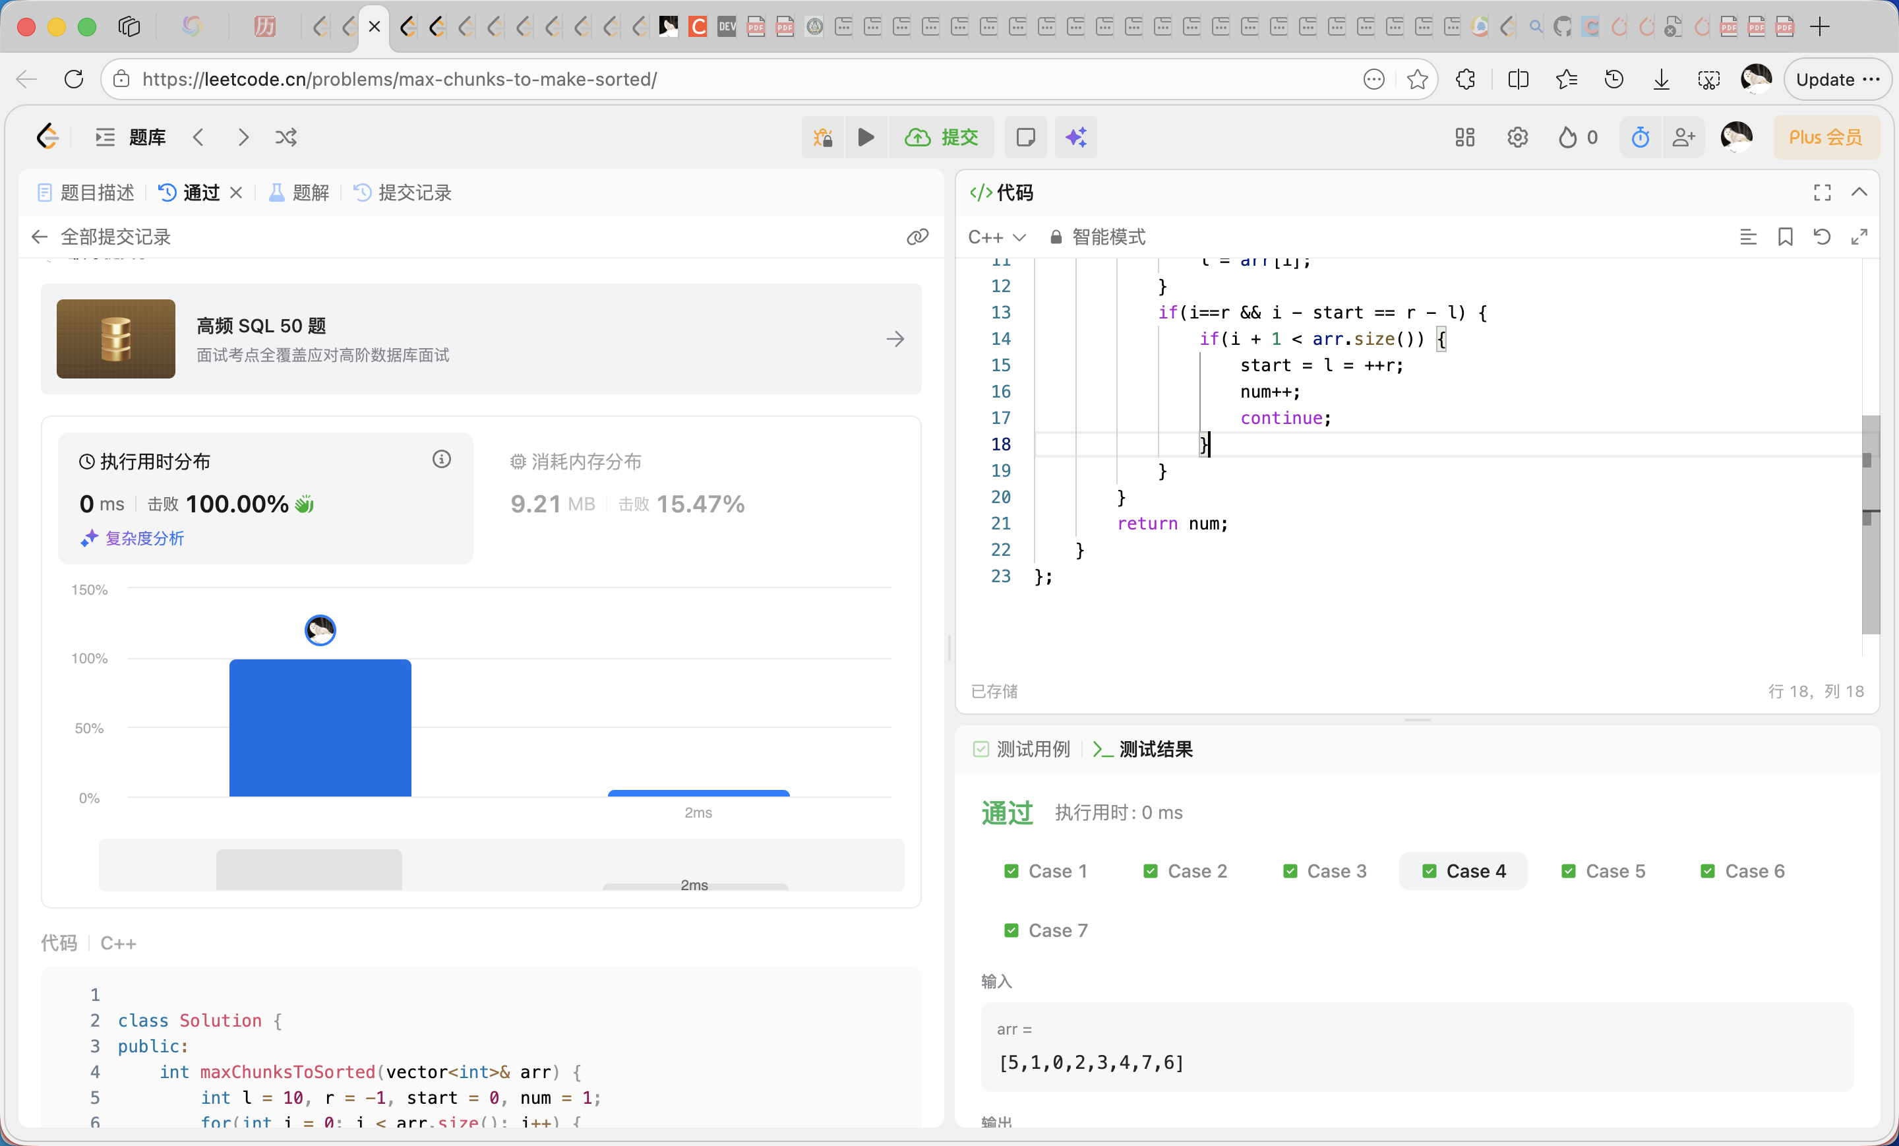This screenshot has width=1899, height=1146.
Task: Open the C++ language dropdown
Action: tap(996, 237)
